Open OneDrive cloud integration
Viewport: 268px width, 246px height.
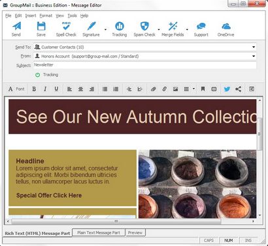[x=226, y=26]
